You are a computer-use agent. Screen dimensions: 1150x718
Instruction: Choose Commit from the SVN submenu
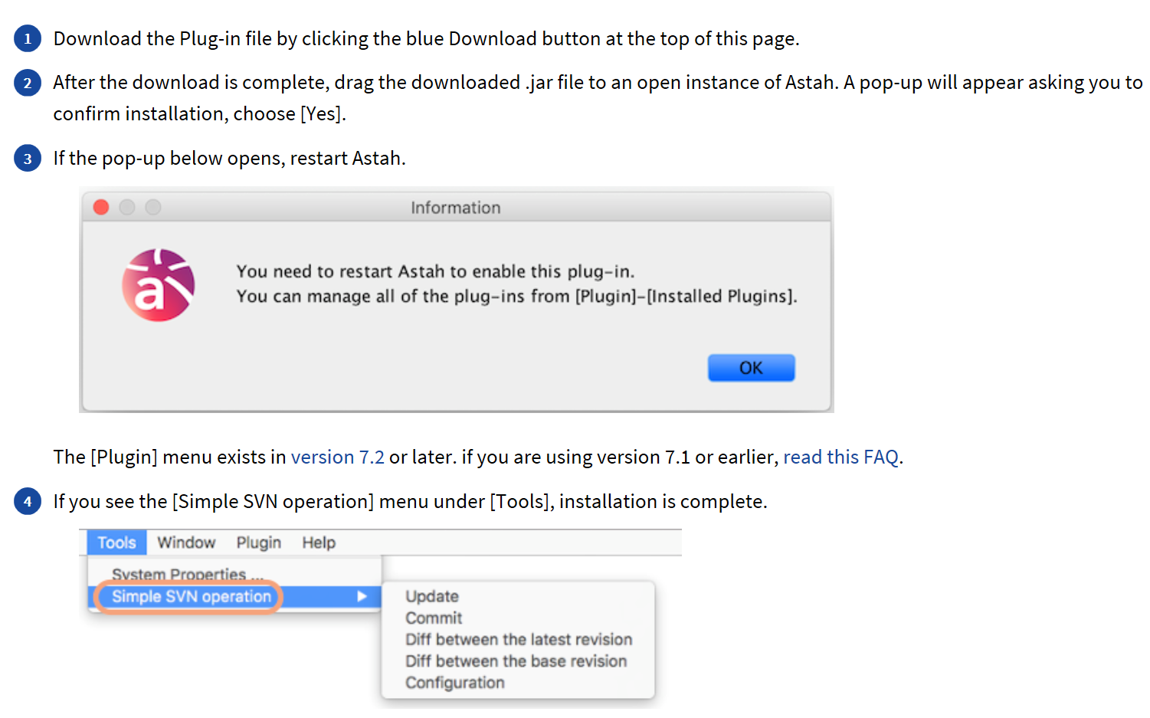434,618
